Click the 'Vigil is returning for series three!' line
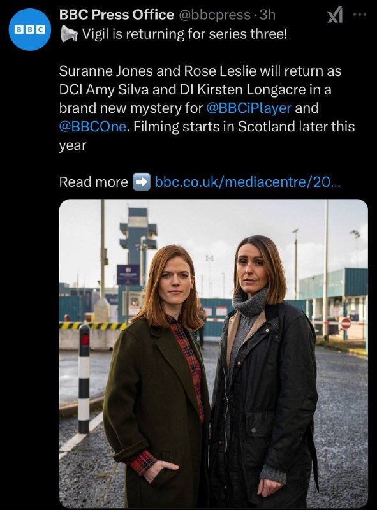Screen dimensions: 377x510 184,34
